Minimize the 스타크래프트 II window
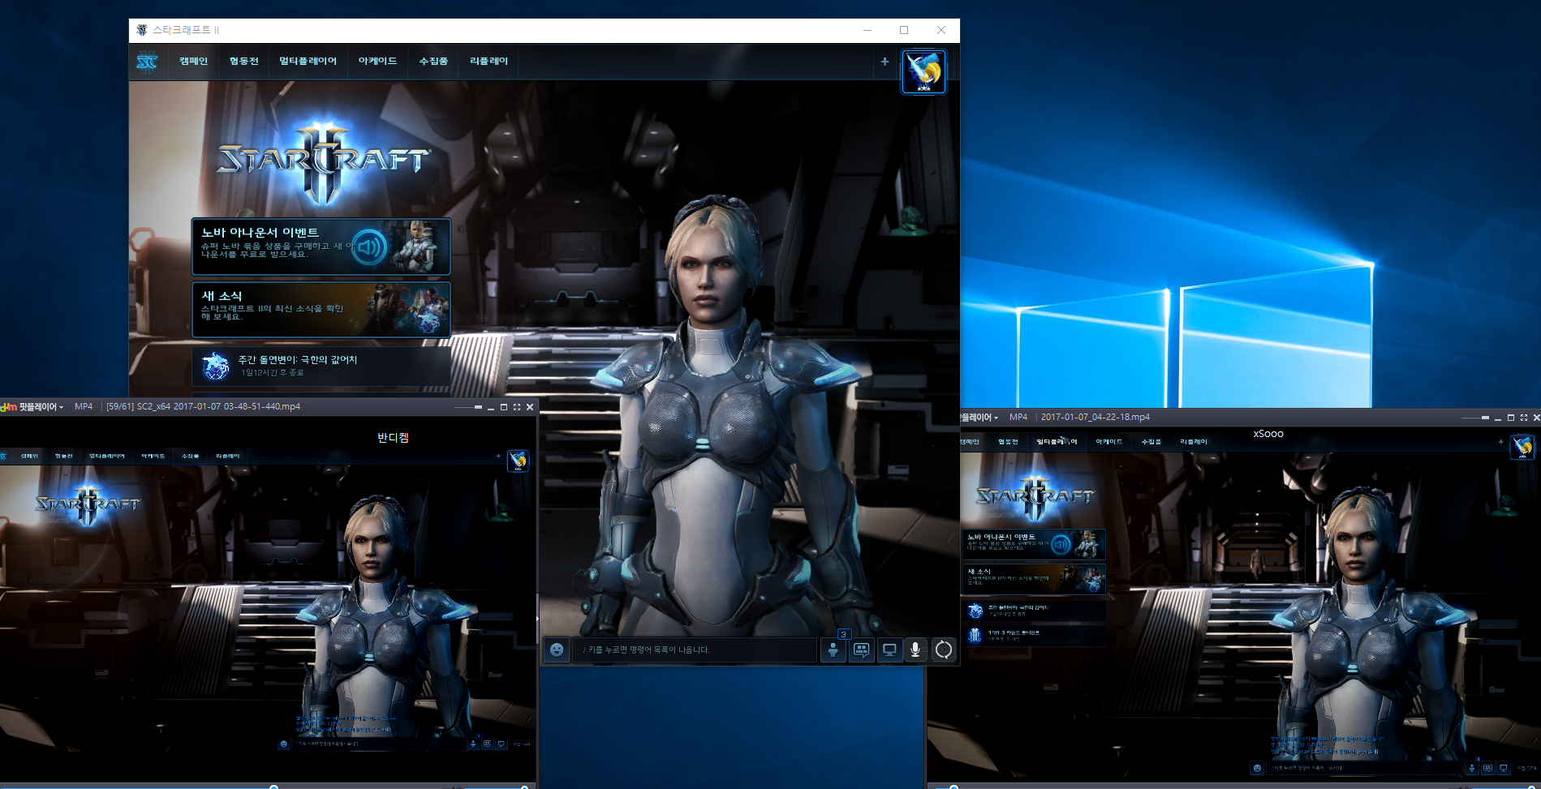Image resolution: width=1541 pixels, height=789 pixels. pyautogui.click(x=867, y=30)
